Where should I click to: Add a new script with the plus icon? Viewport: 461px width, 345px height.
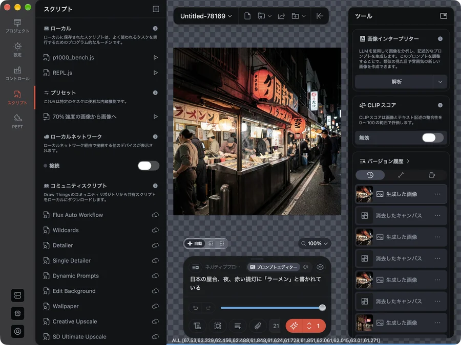coord(156,9)
